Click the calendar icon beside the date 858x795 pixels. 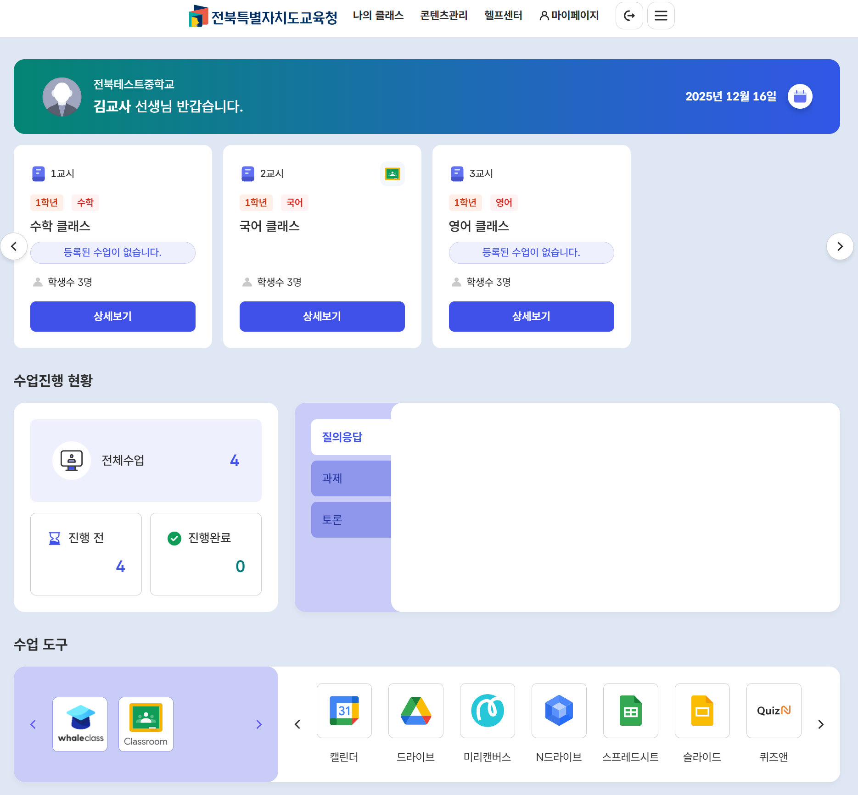(x=800, y=96)
